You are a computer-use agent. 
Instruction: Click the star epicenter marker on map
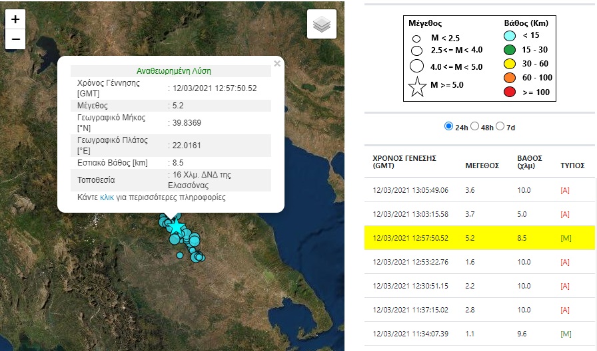(x=175, y=227)
